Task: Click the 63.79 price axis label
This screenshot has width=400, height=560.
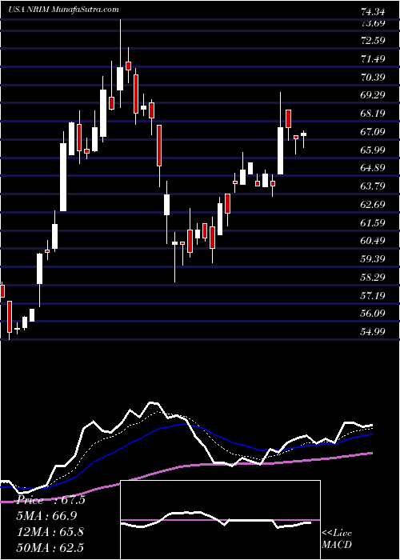Action: (373, 186)
